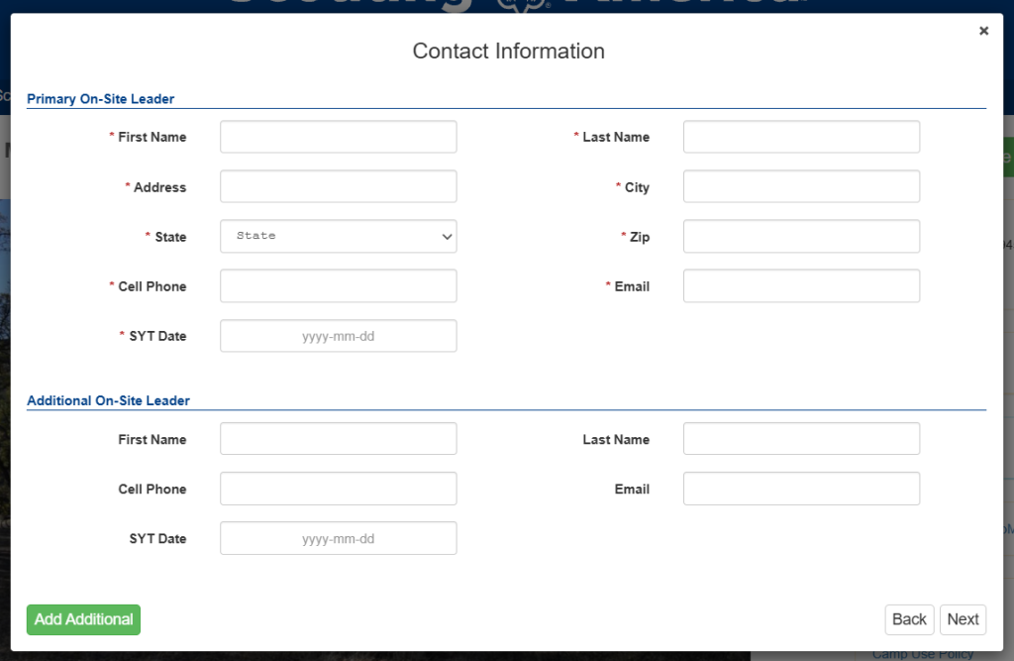The height and width of the screenshot is (661, 1014).
Task: Select the additional leader SYT Date field
Action: pos(339,539)
